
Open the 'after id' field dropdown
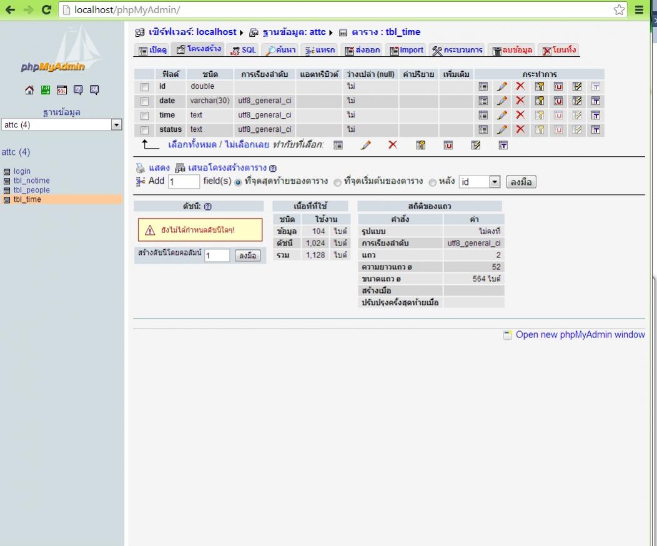tap(480, 182)
